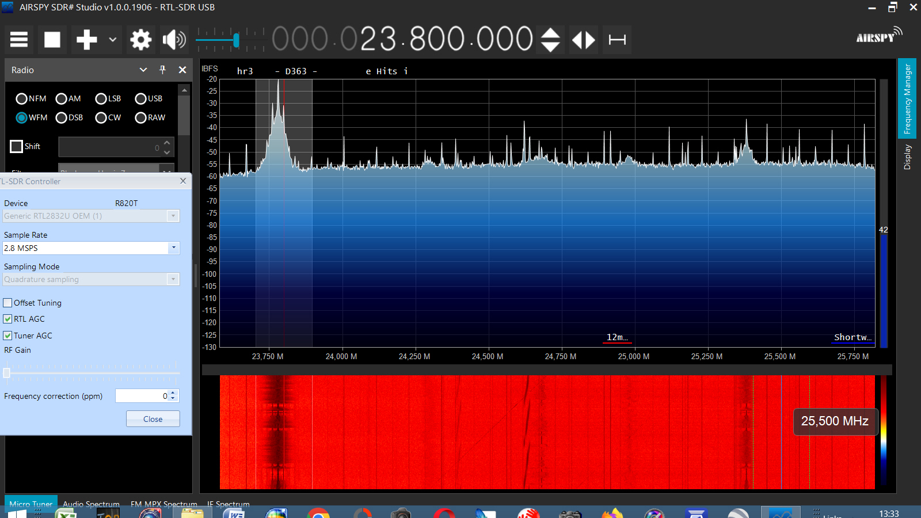Switch to the Audio Spectrum tab

(91, 504)
